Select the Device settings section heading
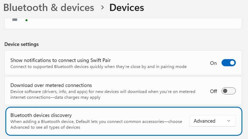Viewport: 248px width, 139px height. 21,44
